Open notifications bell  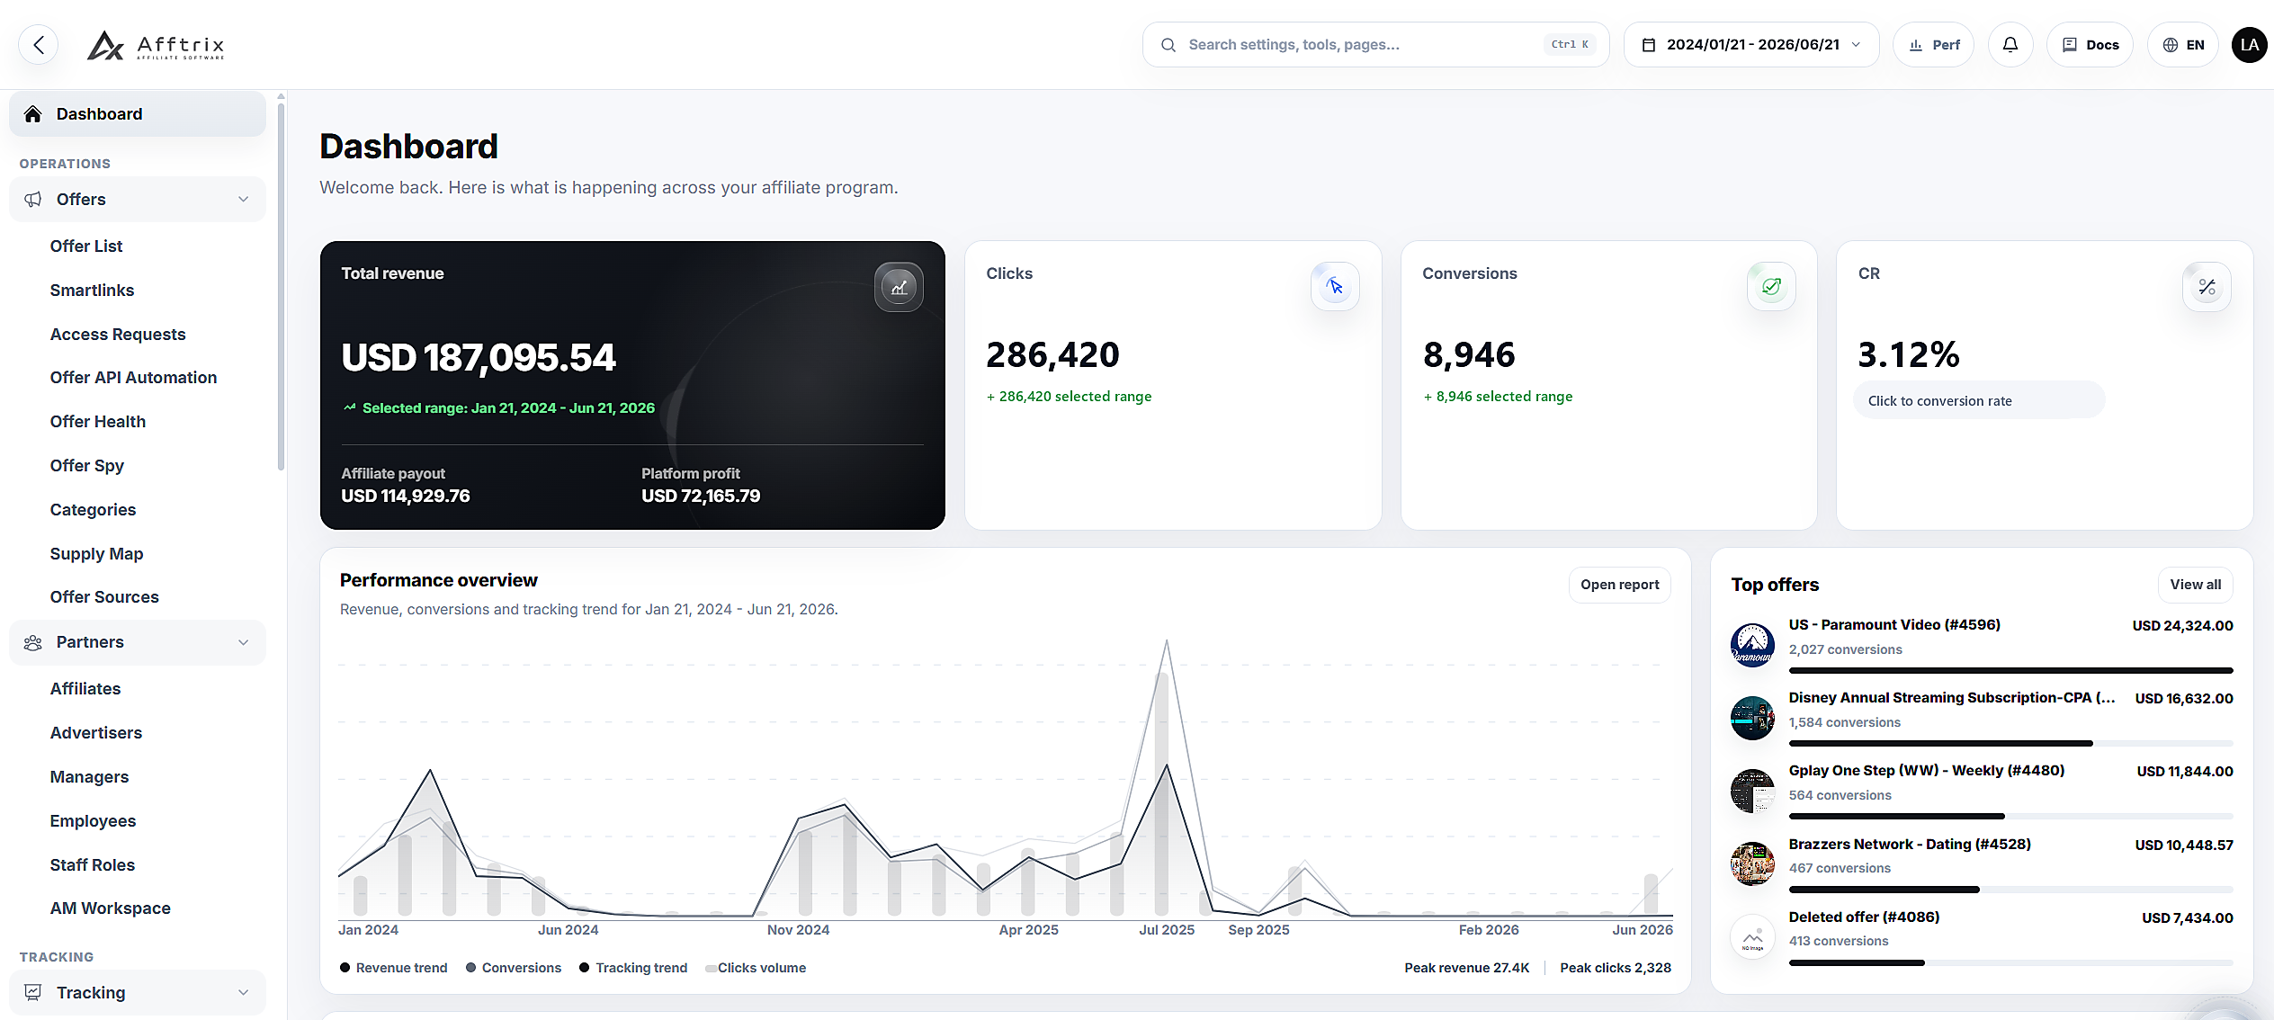pyautogui.click(x=2010, y=45)
